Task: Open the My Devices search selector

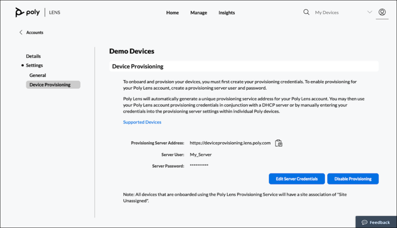Action: (327, 12)
